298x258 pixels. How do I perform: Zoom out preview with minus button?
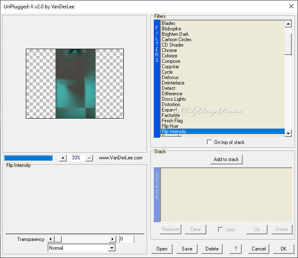tap(89, 158)
